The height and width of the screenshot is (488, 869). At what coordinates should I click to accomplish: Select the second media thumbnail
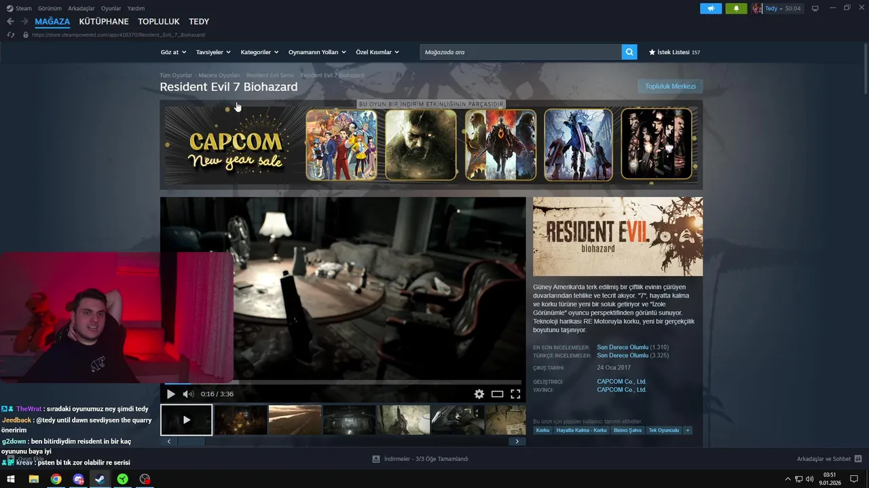241,420
